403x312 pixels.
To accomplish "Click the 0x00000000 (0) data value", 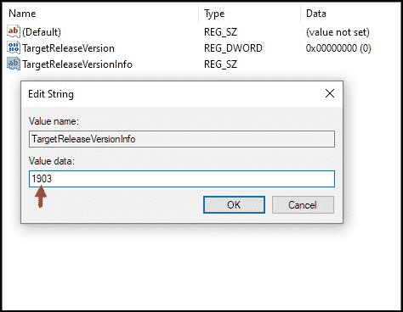I will tap(338, 48).
